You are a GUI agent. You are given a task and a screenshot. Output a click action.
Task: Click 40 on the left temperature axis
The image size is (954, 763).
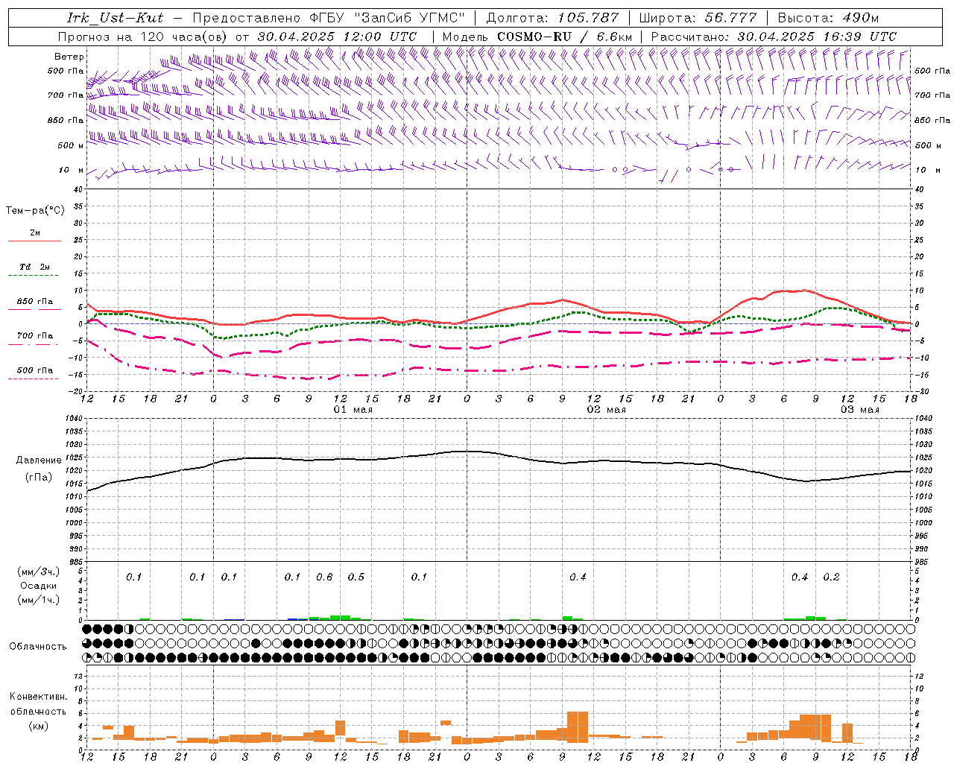79,189
